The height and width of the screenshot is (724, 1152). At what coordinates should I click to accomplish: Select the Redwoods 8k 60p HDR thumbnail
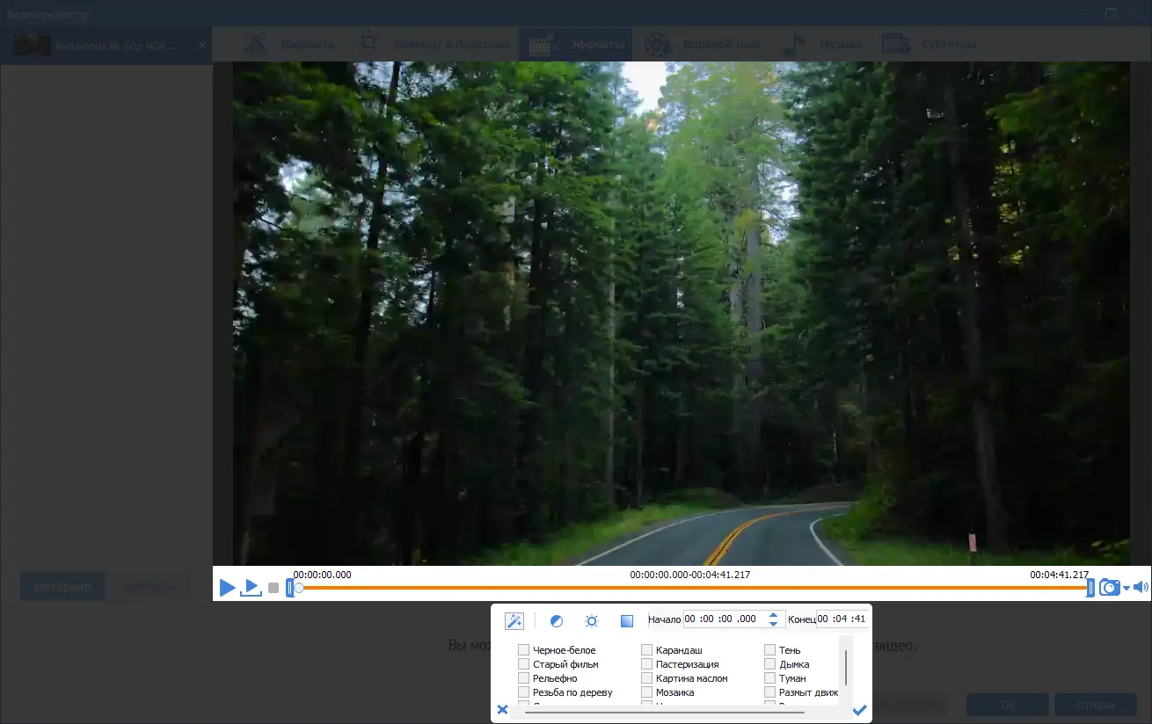point(32,45)
